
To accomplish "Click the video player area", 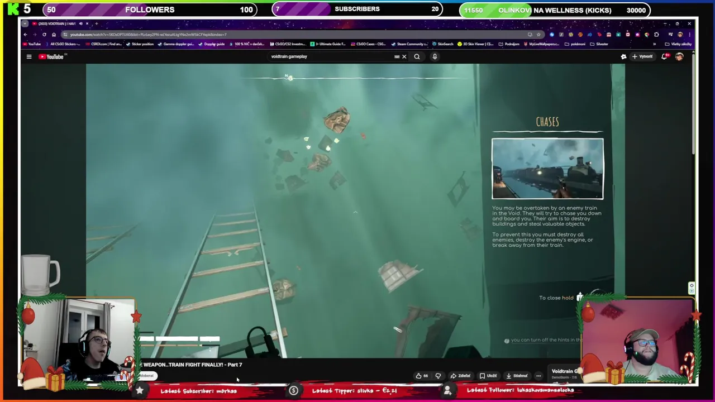I will tap(355, 210).
